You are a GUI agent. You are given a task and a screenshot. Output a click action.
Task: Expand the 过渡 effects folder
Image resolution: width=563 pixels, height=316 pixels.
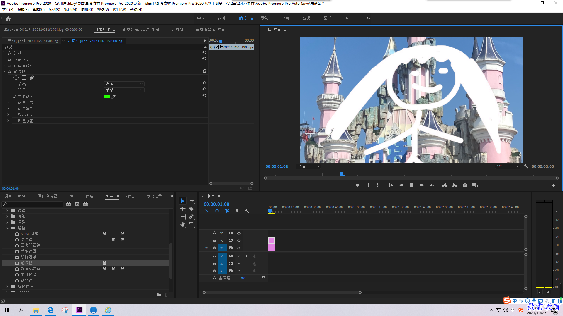point(7,210)
